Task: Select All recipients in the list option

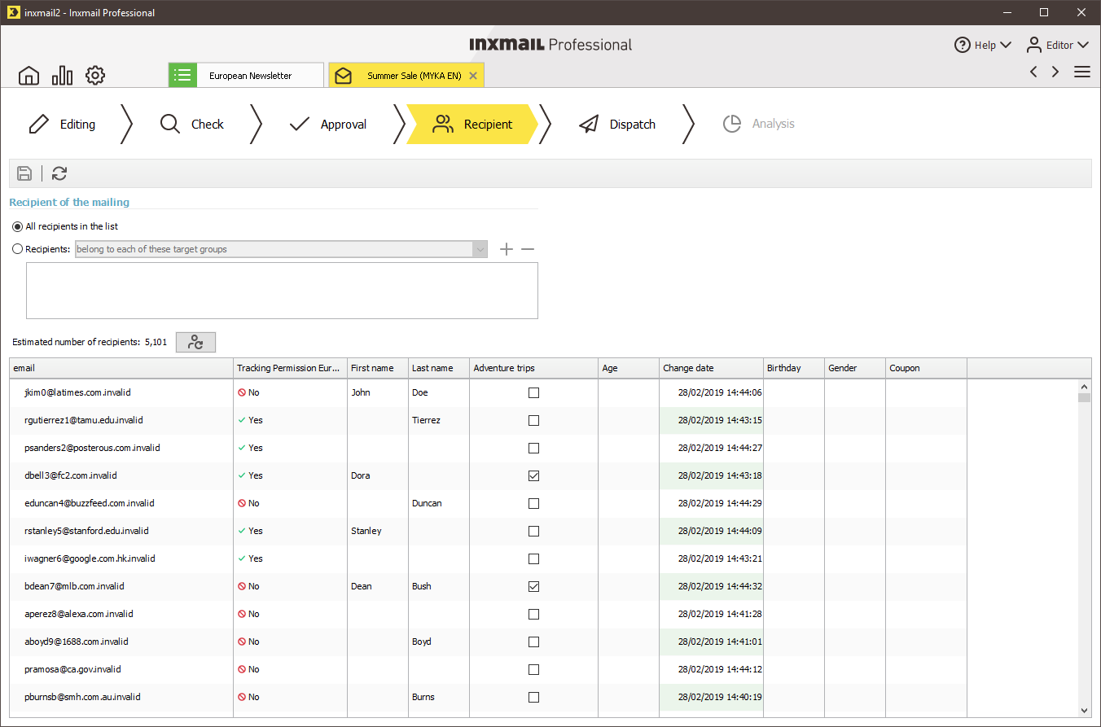Action: pyautogui.click(x=18, y=226)
